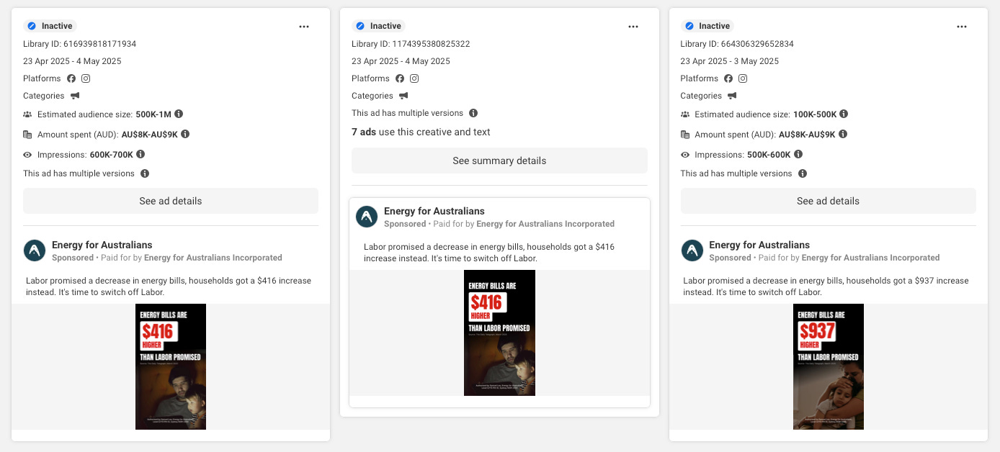Click Inactive status badge on ad 1174395380825322
Screen dimensions: 1000x452
click(x=378, y=26)
